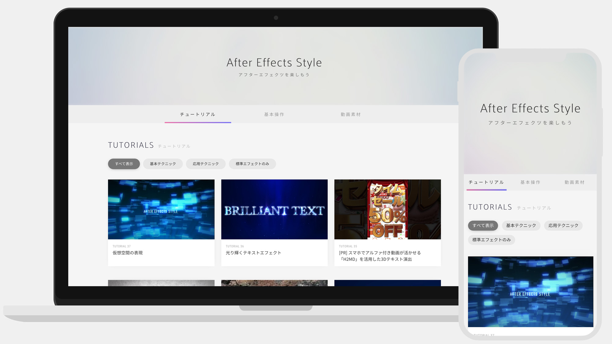Image resolution: width=612 pixels, height=344 pixels.
Task: Tap 標準エフェクトのみ filter on the phone
Action: [x=491, y=240]
